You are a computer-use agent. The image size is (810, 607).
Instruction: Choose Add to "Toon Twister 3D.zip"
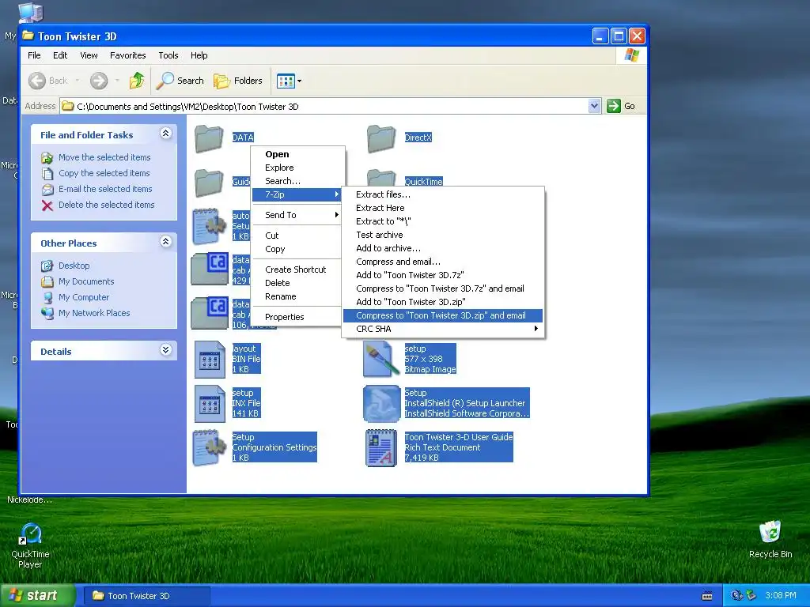click(443, 302)
